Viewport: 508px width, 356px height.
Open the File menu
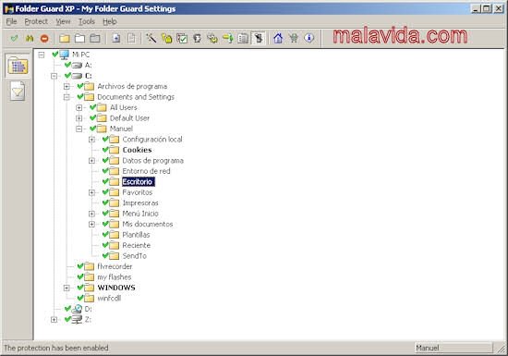(11, 21)
